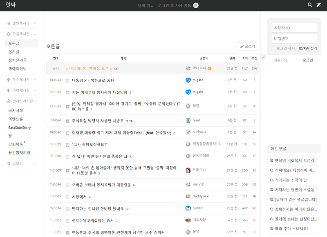Click 브리오슈 profile avatar

[x=188, y=170]
